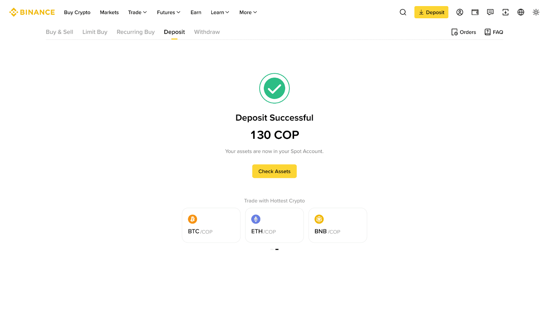Click the Deposit Successful heading

[274, 118]
